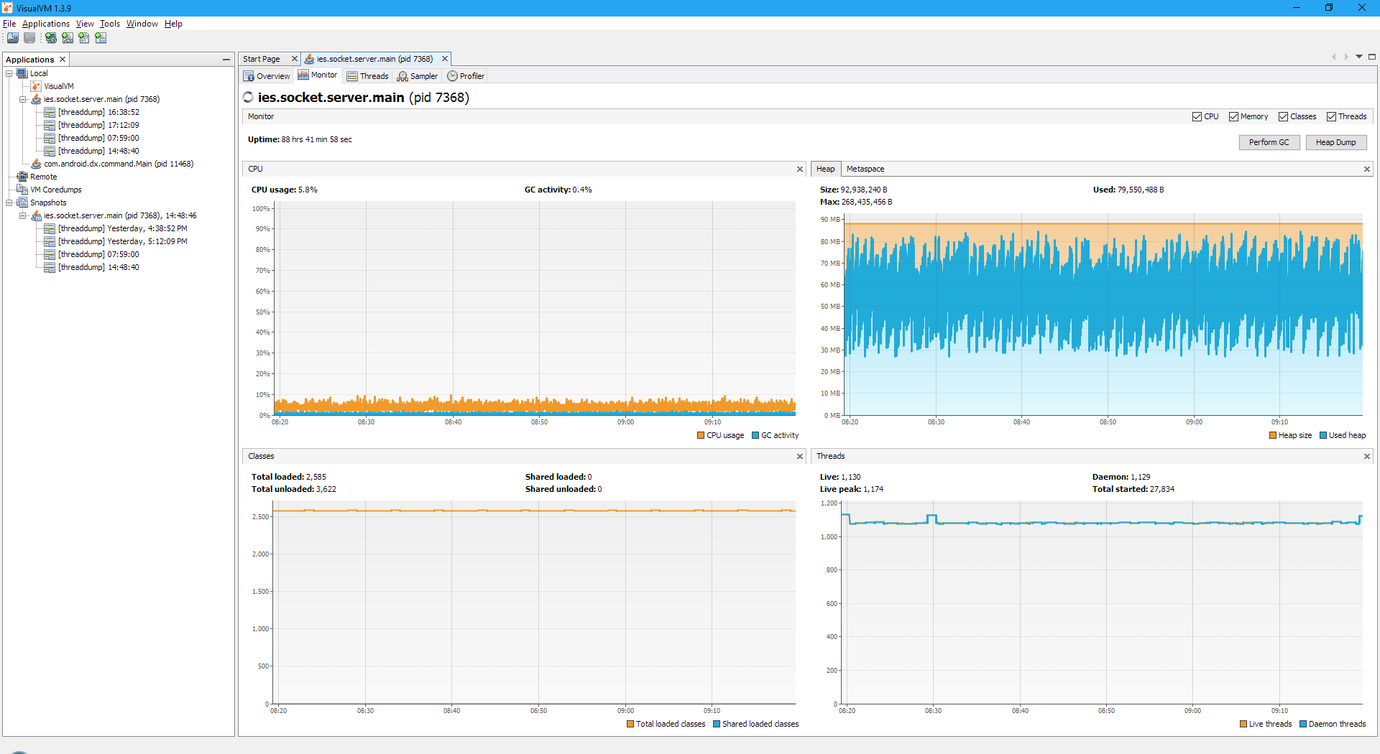Viewport: 1380px width, 754px height.
Task: Select the Monitor tab icon
Action: (x=318, y=75)
